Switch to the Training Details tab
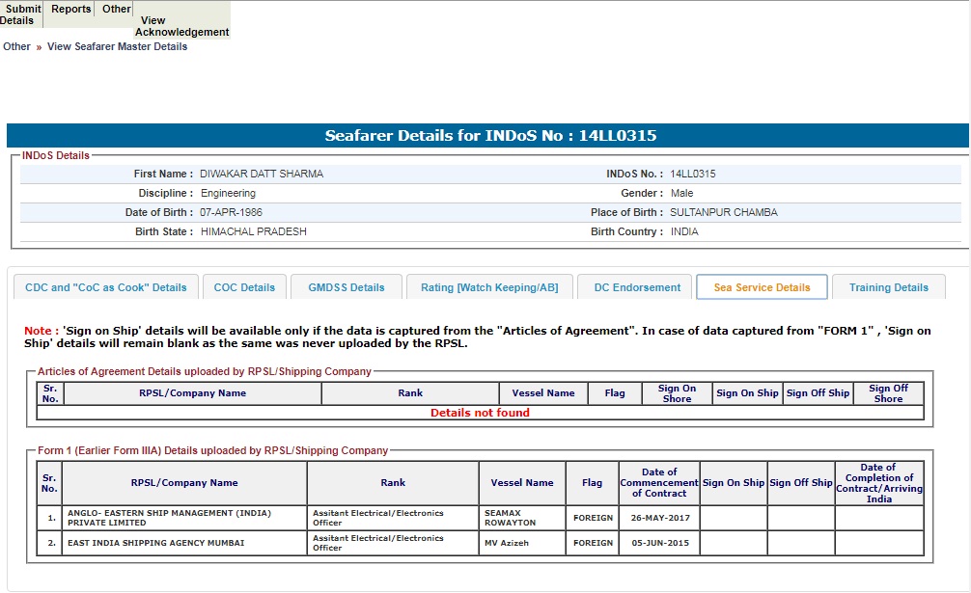971x593 pixels. (x=888, y=287)
